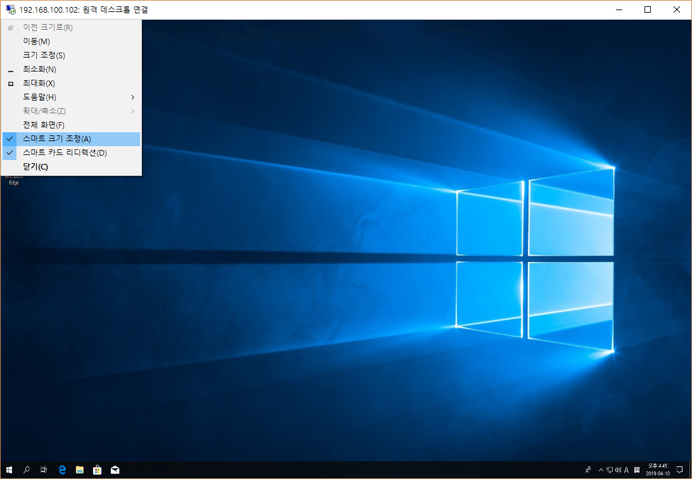Launch Microsoft Edge from the remote taskbar
This screenshot has height=479, width=692.
[x=62, y=470]
